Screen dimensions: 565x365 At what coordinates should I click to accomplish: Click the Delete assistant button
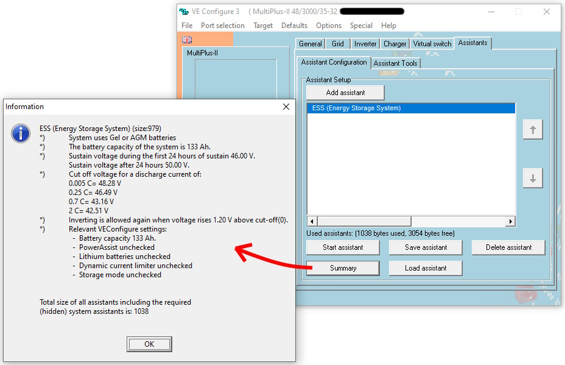[508, 247]
